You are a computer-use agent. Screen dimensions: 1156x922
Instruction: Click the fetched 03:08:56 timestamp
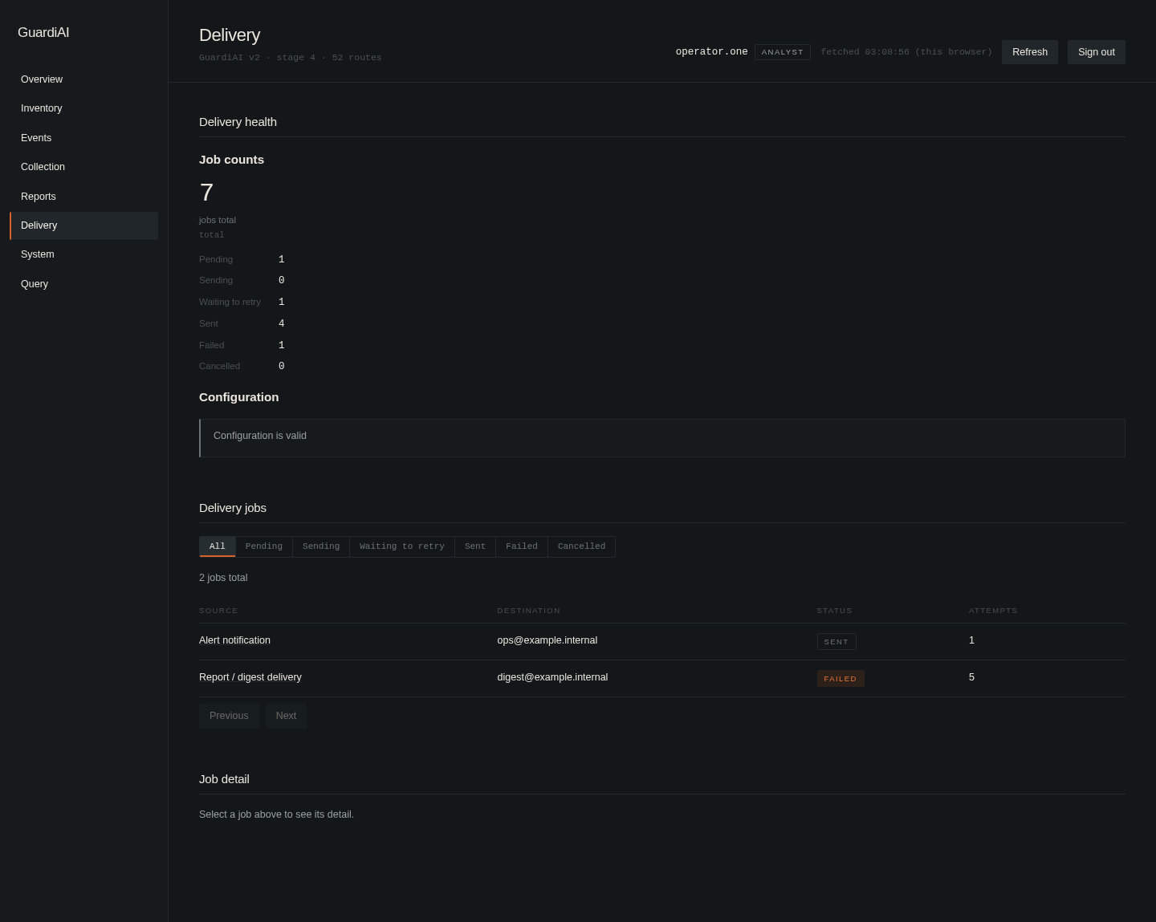coord(906,52)
